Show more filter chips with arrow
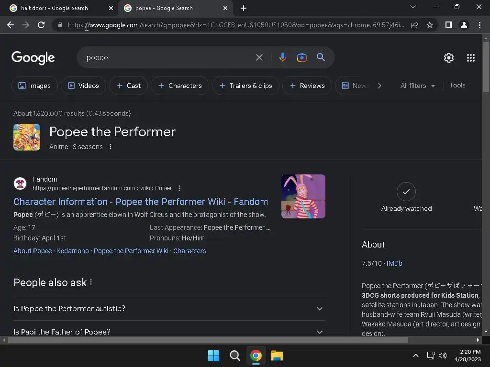The height and width of the screenshot is (367, 490). pos(379,86)
